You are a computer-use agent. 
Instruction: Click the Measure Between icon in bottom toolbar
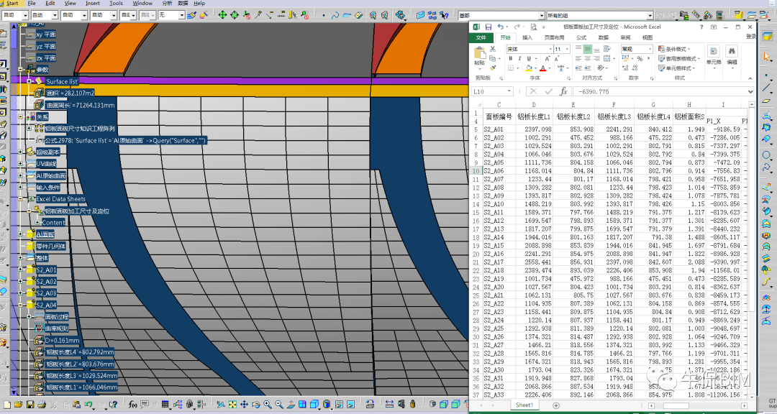tap(389, 405)
